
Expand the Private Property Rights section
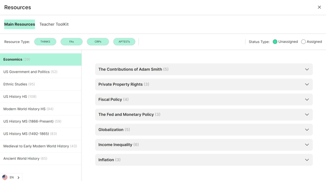point(204,85)
